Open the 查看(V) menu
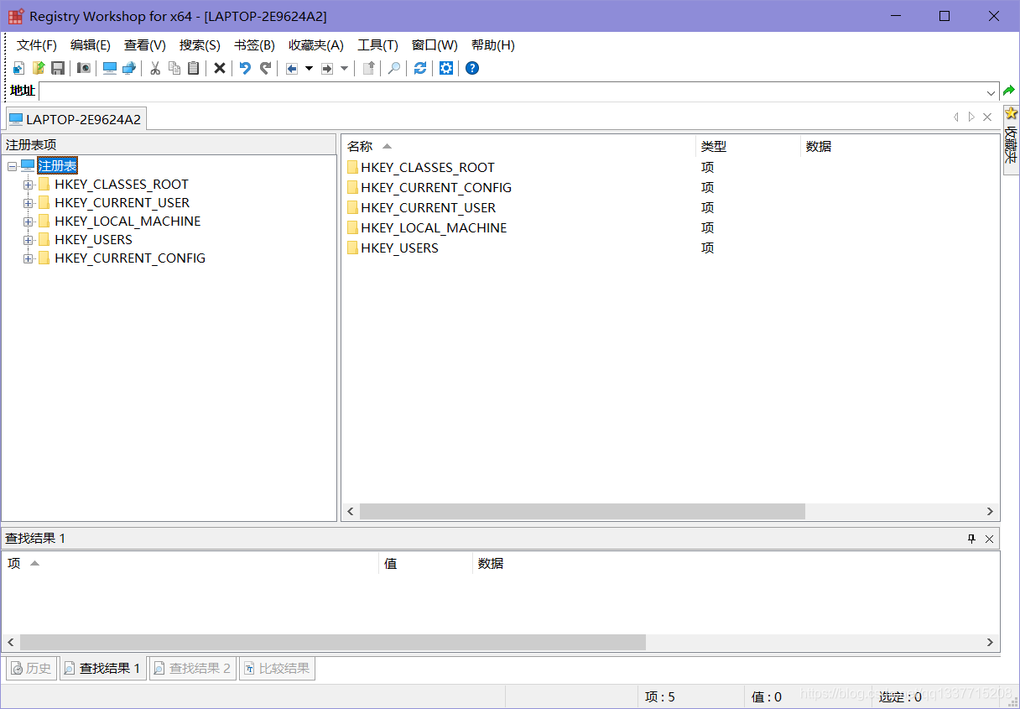The image size is (1020, 709). tap(145, 45)
